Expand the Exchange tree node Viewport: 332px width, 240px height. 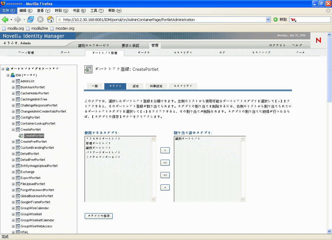coord(13,172)
